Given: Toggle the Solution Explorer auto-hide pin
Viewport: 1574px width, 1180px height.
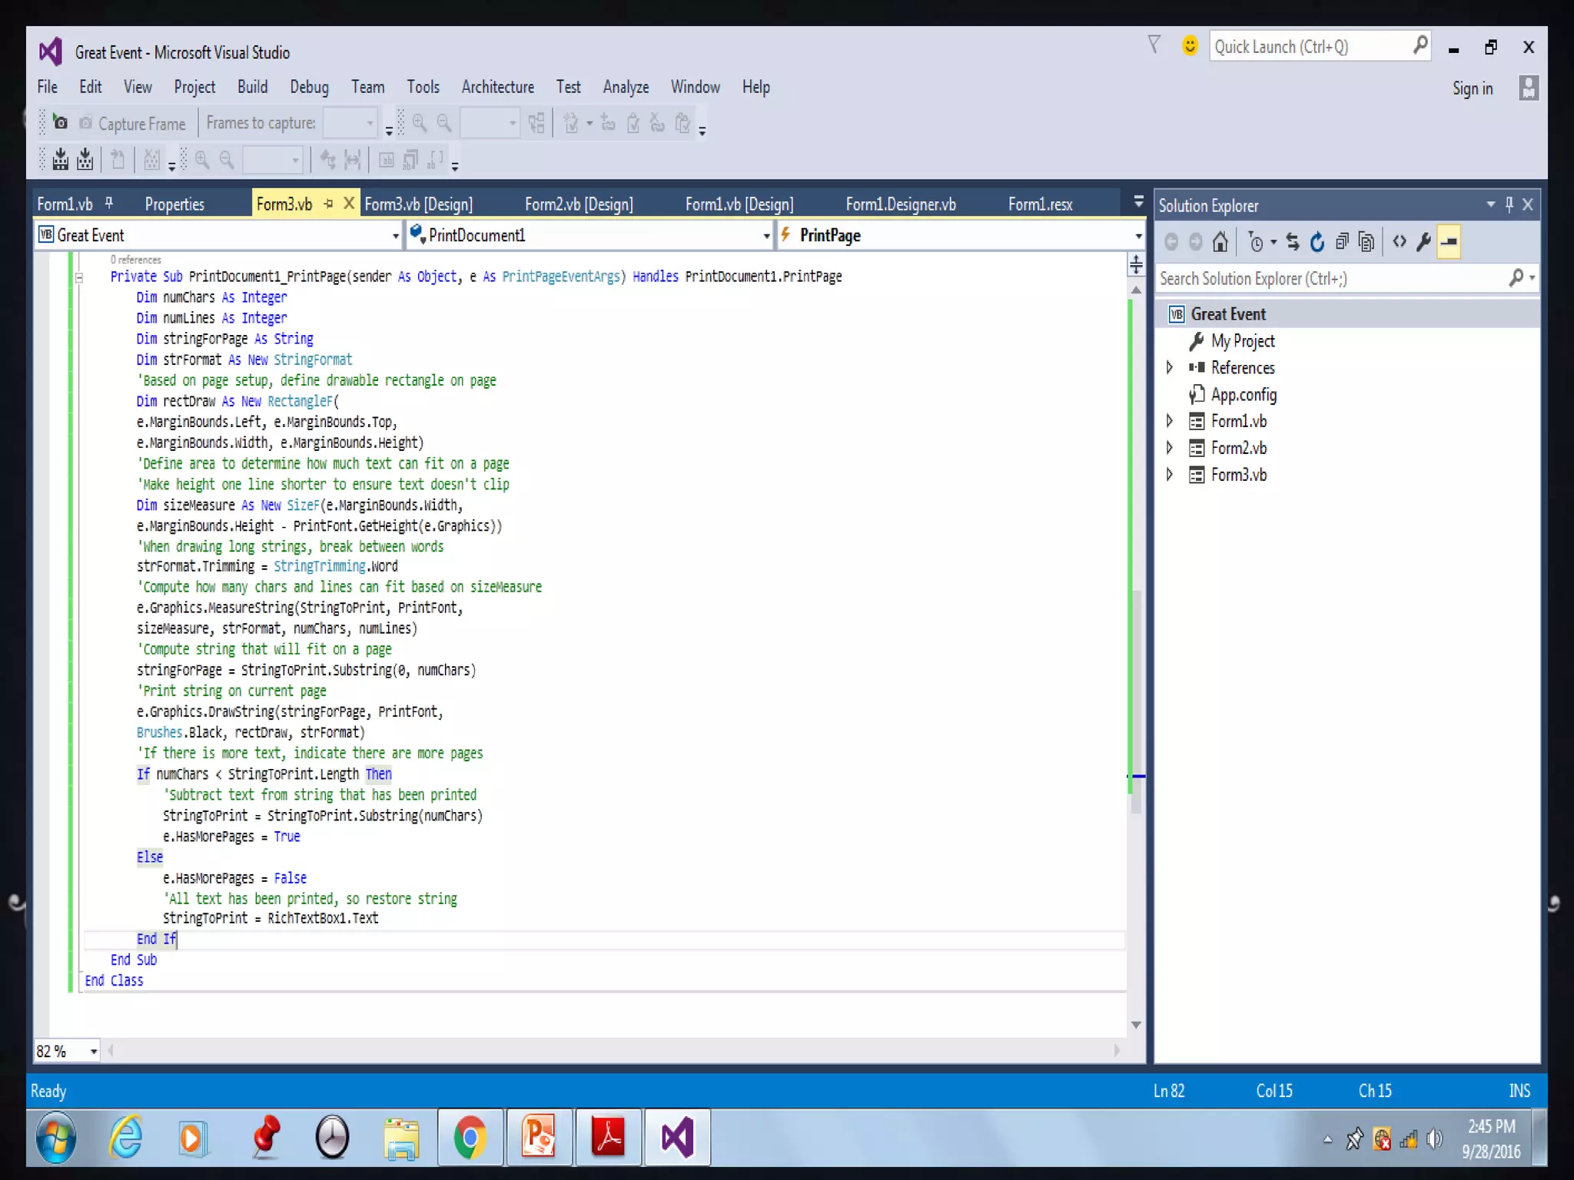Looking at the screenshot, I should pos(1509,204).
